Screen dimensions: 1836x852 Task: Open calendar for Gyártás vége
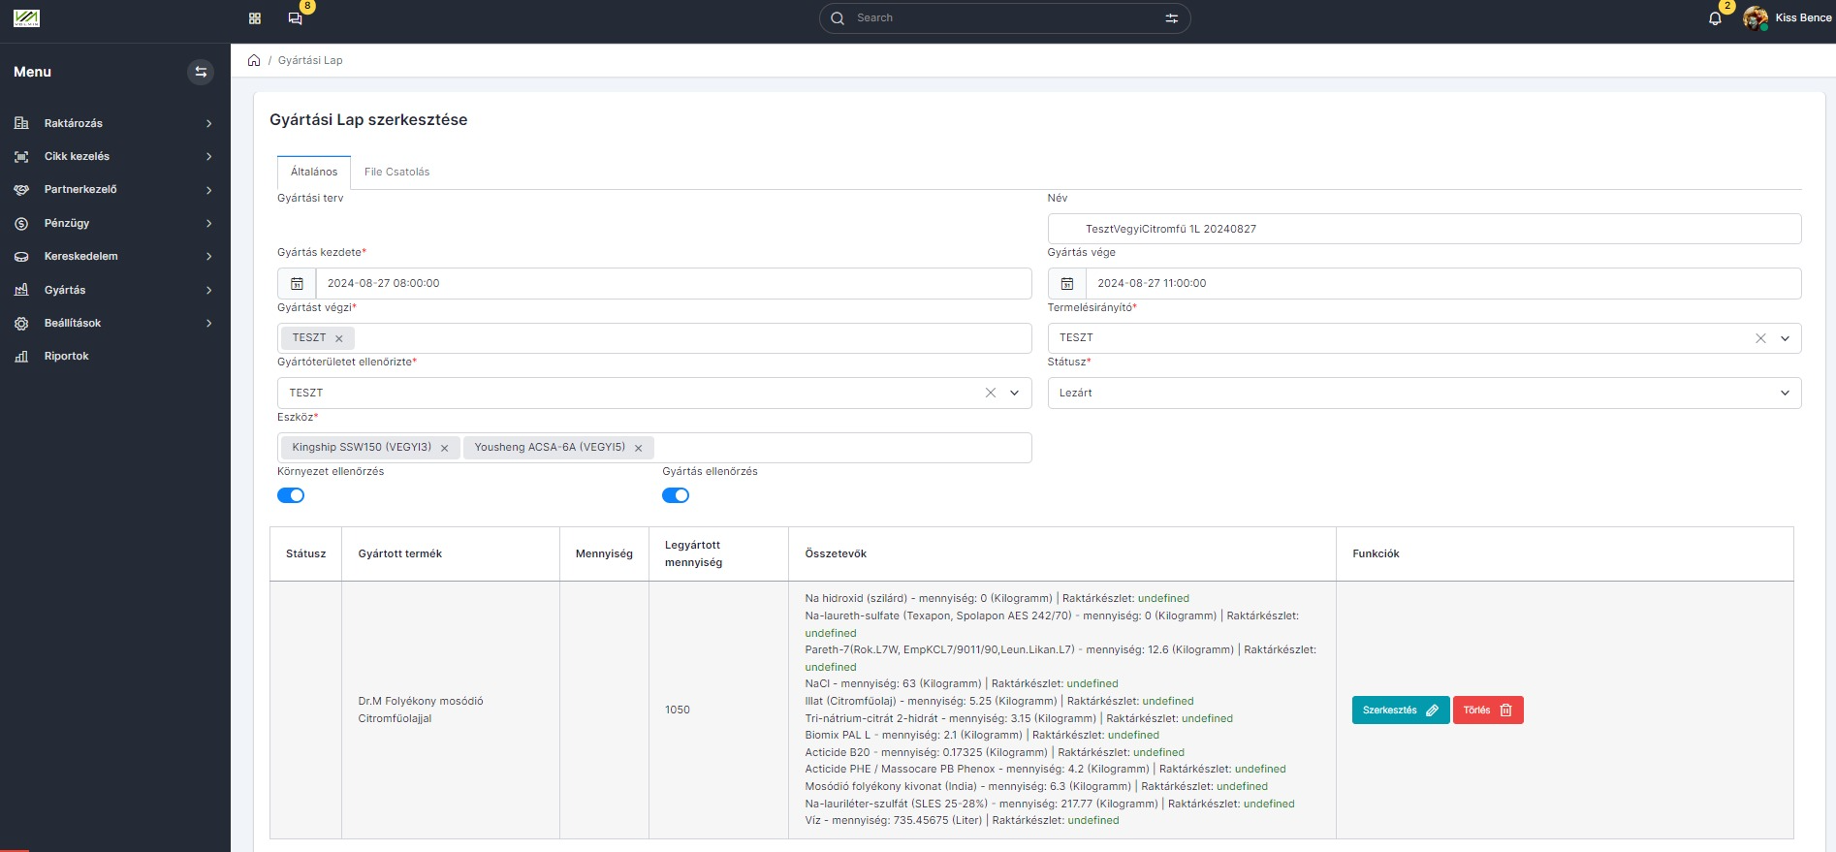[x=1066, y=284]
